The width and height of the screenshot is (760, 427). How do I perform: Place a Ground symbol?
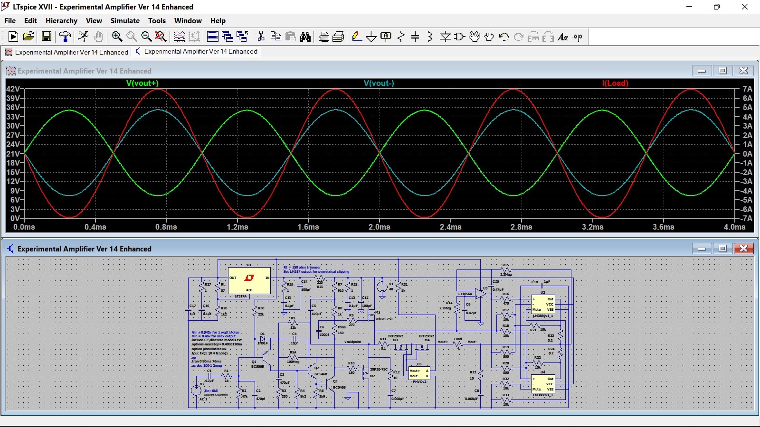coord(371,37)
